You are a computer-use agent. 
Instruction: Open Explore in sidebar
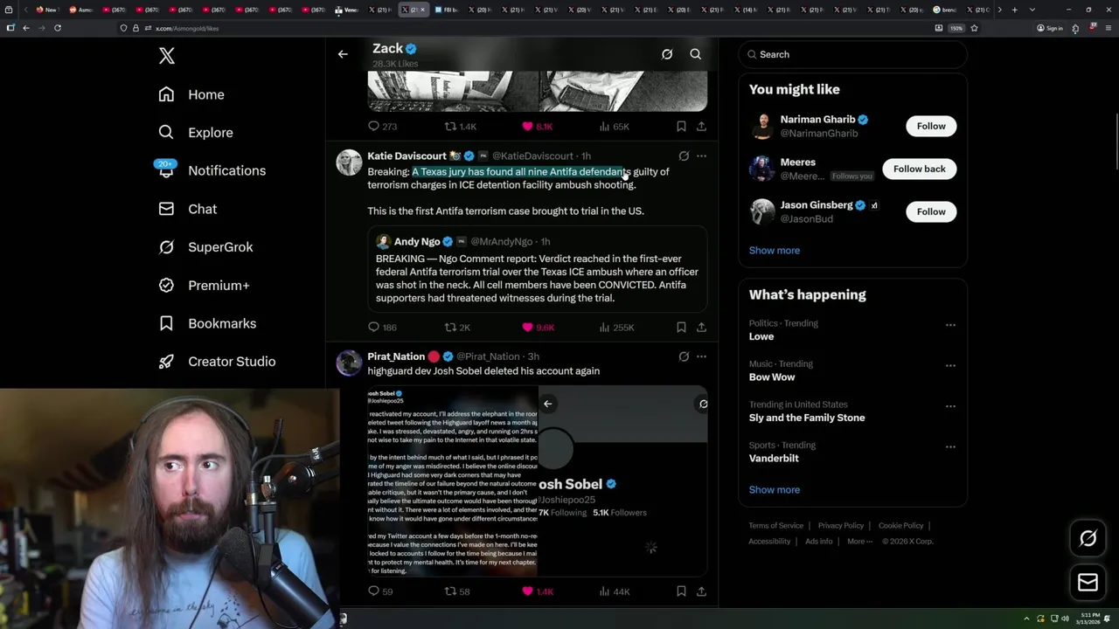tap(197, 133)
